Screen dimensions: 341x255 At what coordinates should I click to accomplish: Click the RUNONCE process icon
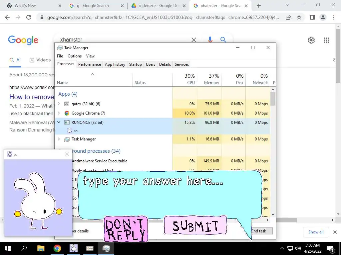pos(67,122)
